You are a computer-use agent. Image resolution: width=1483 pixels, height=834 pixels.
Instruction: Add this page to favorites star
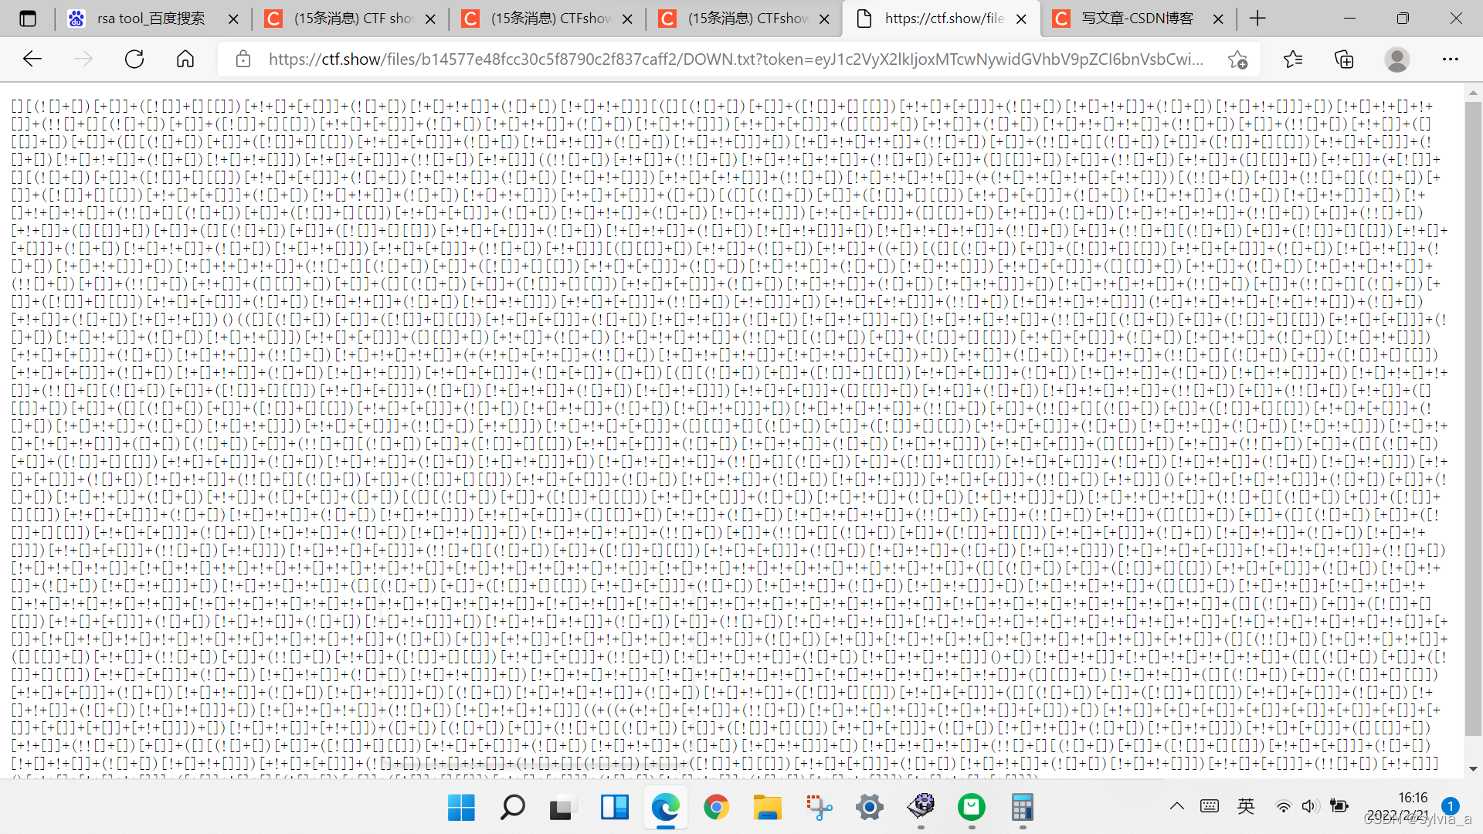pos(1237,59)
